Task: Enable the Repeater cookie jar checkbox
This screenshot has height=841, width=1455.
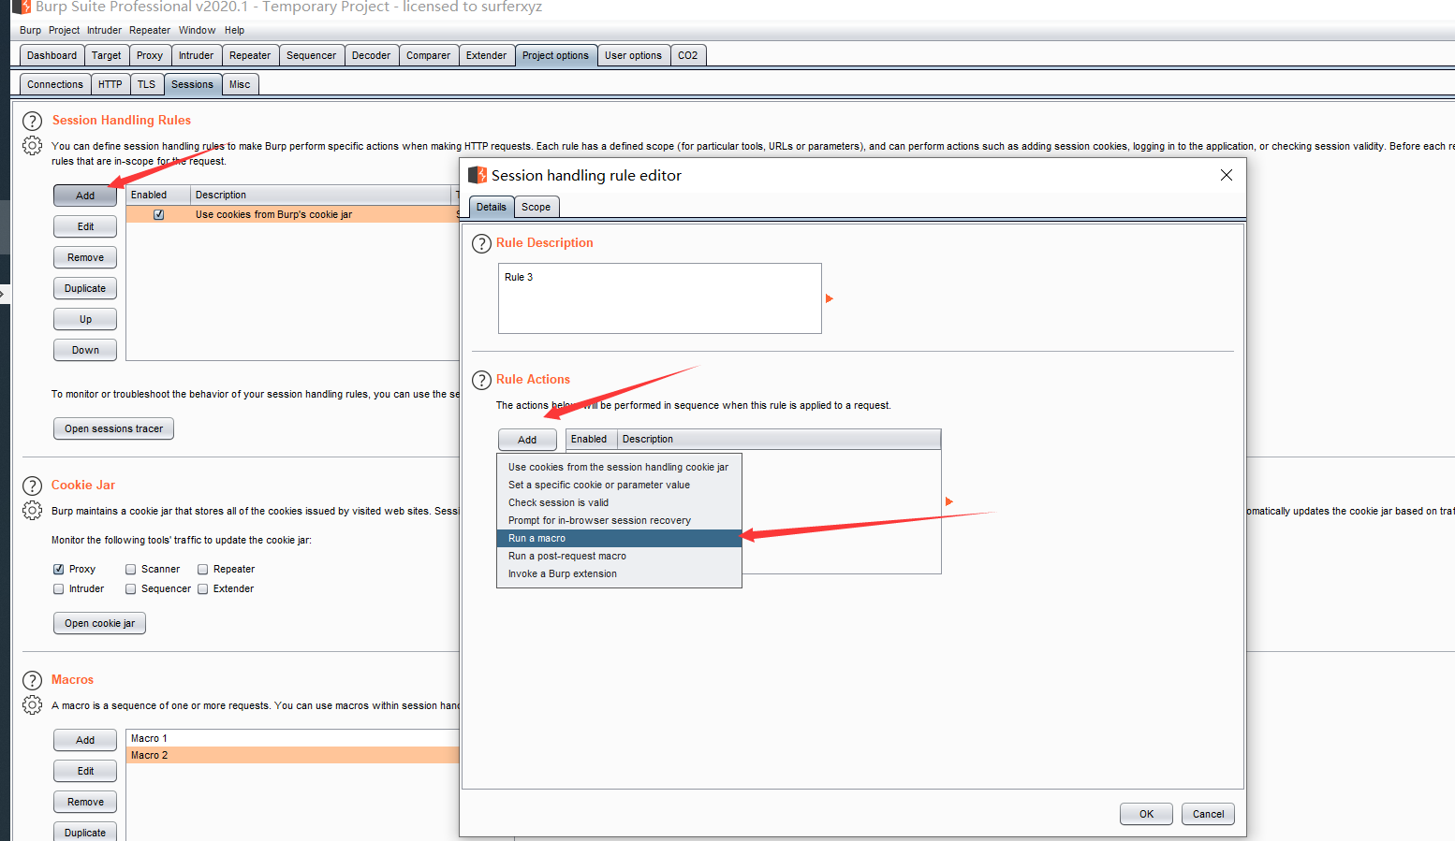Action: pyautogui.click(x=202, y=569)
